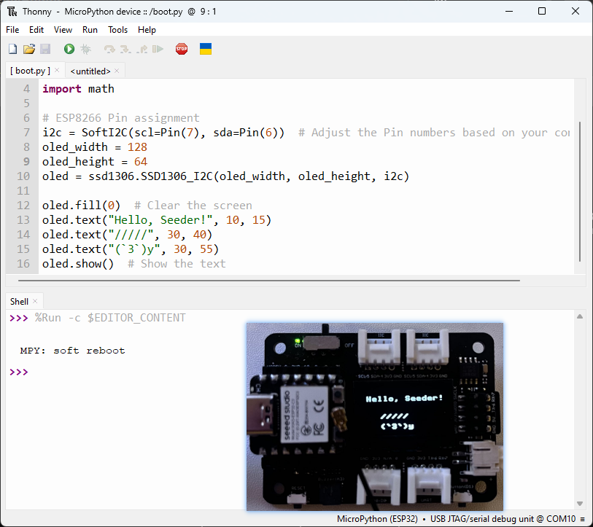Open the Edit menu
The image size is (593, 527).
point(36,30)
